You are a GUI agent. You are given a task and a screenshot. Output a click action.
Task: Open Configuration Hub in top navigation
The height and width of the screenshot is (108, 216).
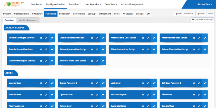pos(56,4)
